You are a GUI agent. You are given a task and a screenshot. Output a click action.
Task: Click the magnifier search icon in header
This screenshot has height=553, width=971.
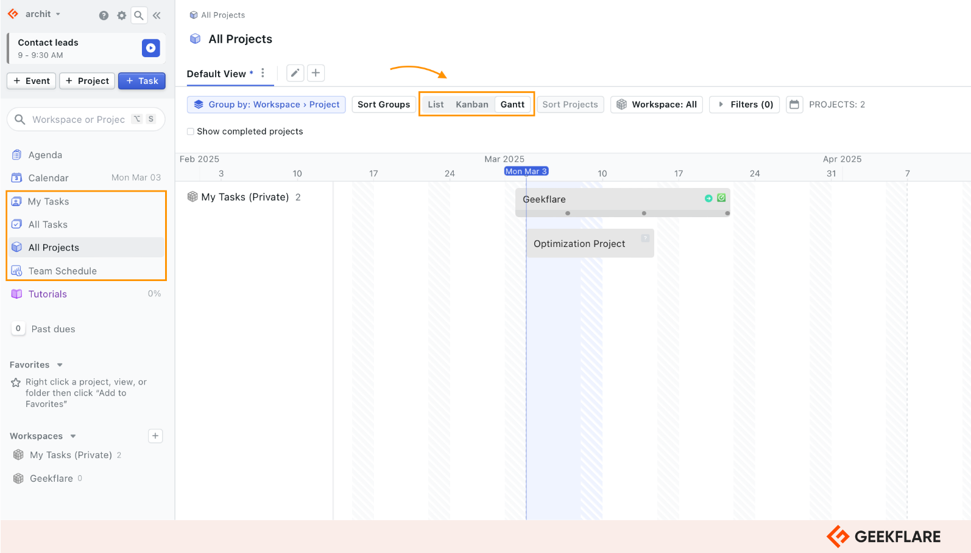[139, 15]
